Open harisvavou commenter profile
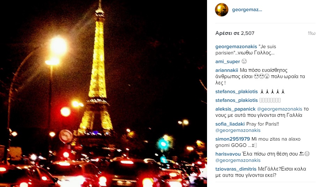317x187 pixels. tap(228, 154)
